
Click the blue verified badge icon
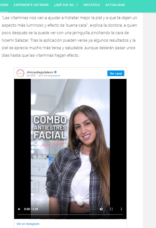56,72
